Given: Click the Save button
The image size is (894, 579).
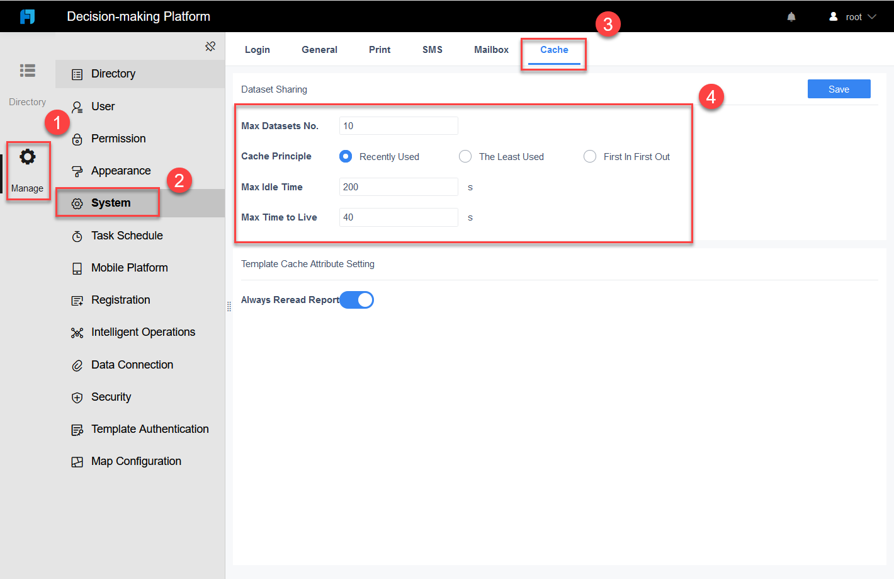Looking at the screenshot, I should click(839, 89).
